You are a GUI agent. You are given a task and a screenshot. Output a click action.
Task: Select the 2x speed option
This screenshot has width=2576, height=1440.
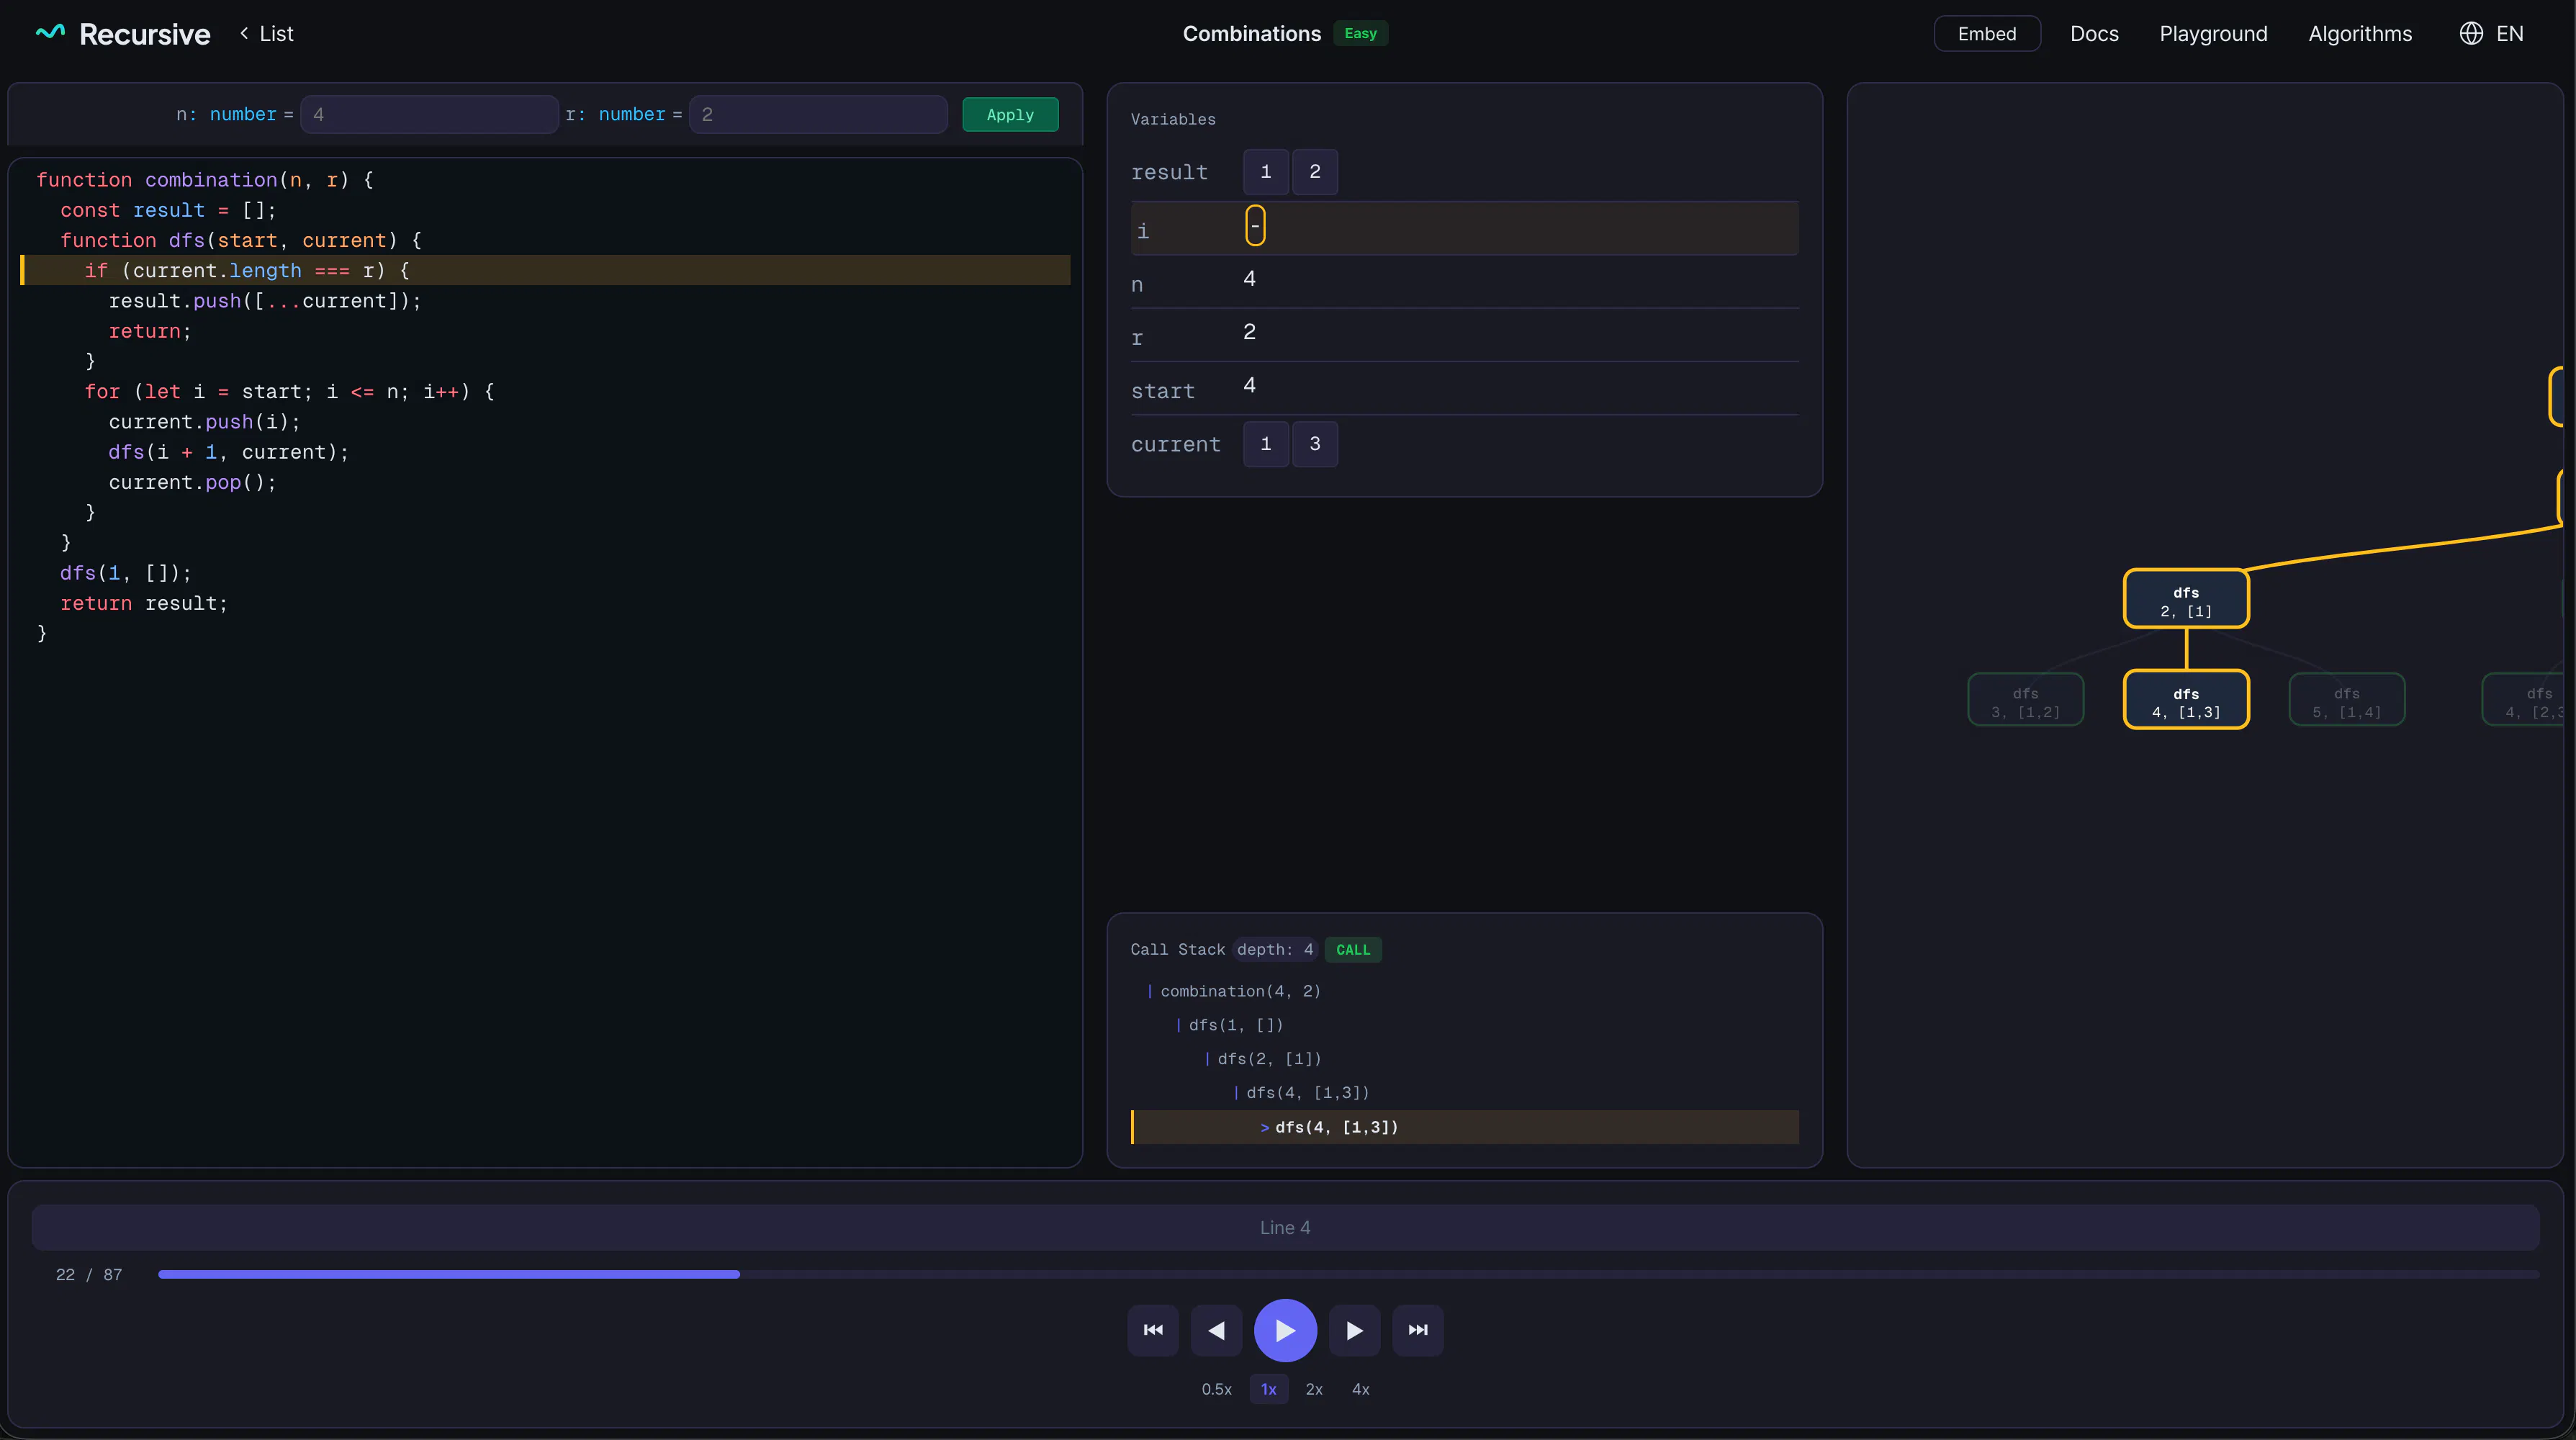(1314, 1389)
